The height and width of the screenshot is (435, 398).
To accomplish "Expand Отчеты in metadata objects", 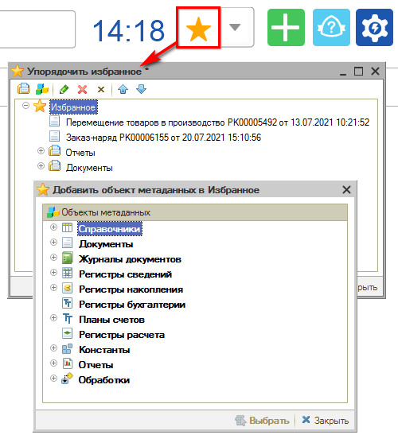I will pyautogui.click(x=53, y=363).
